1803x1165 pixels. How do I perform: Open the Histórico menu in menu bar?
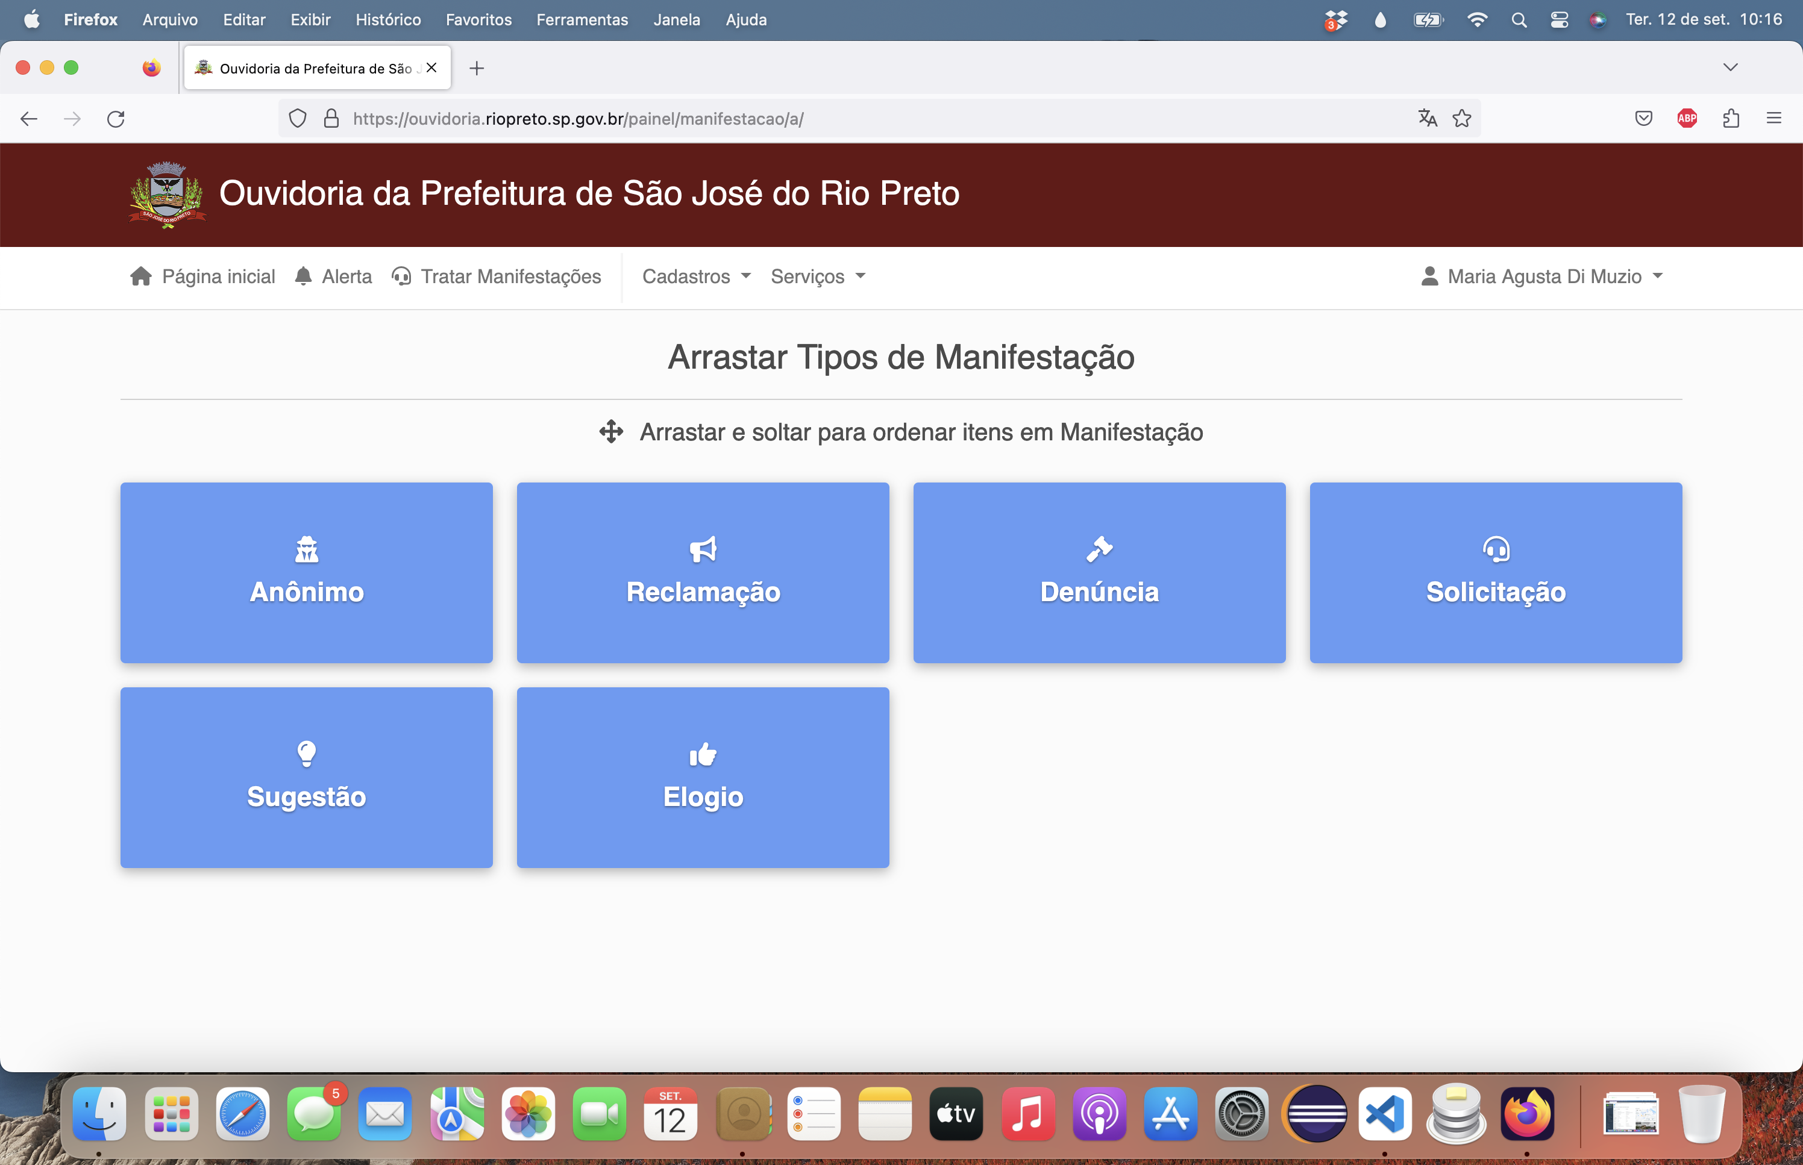pos(388,20)
